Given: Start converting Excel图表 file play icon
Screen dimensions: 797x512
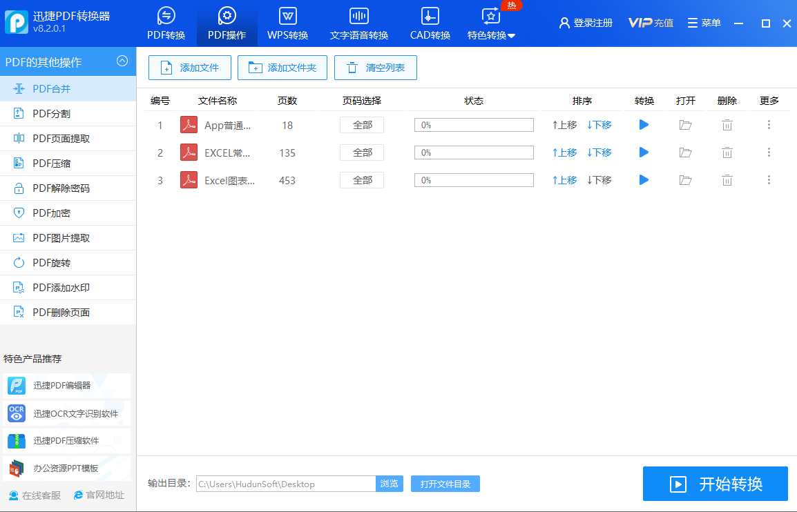Looking at the screenshot, I should pyautogui.click(x=644, y=179).
